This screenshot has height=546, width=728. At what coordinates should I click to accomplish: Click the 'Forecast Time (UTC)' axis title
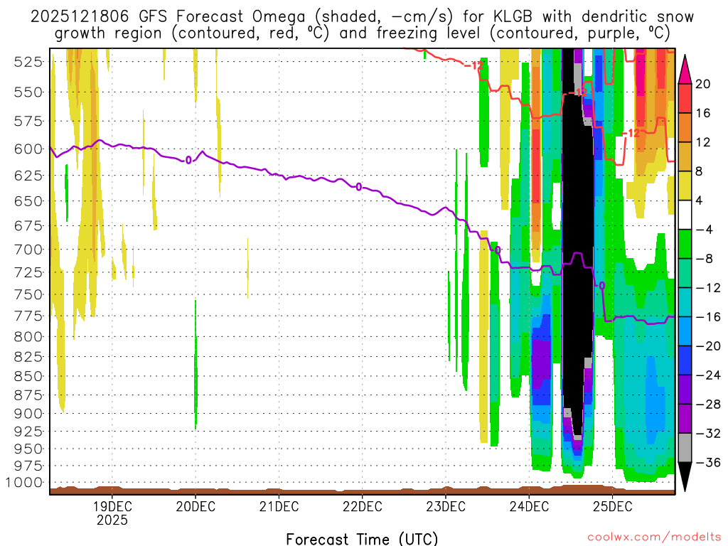point(362,539)
